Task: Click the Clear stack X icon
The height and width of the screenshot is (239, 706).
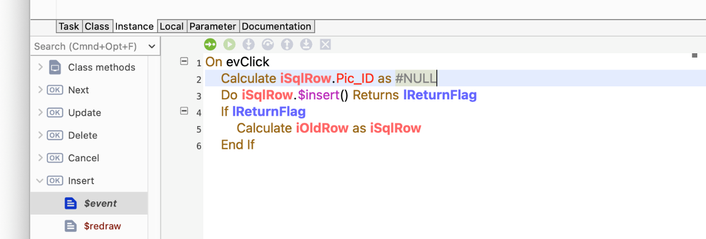Action: [325, 45]
